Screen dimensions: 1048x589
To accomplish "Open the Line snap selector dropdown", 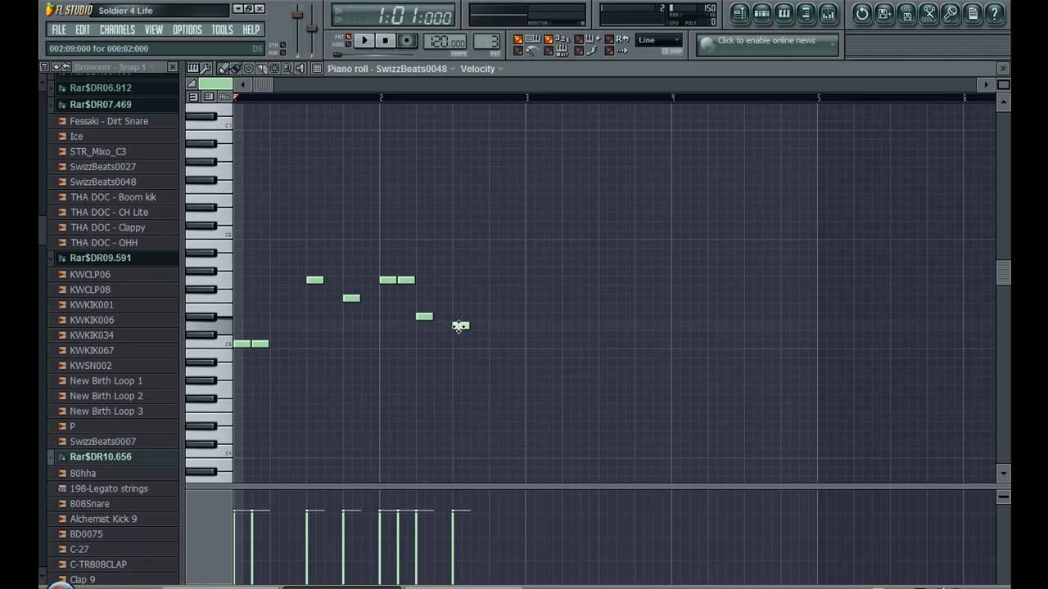I will click(659, 39).
